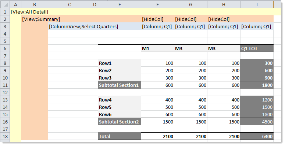The height and width of the screenshot is (144, 285).
Task: Click the 4500 subtotal cell
Action: 257,122
